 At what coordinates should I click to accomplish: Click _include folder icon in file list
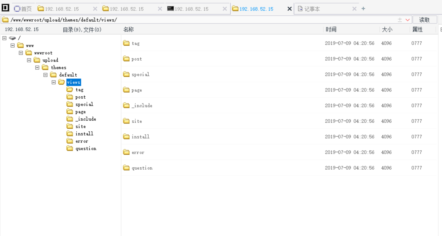click(x=126, y=106)
